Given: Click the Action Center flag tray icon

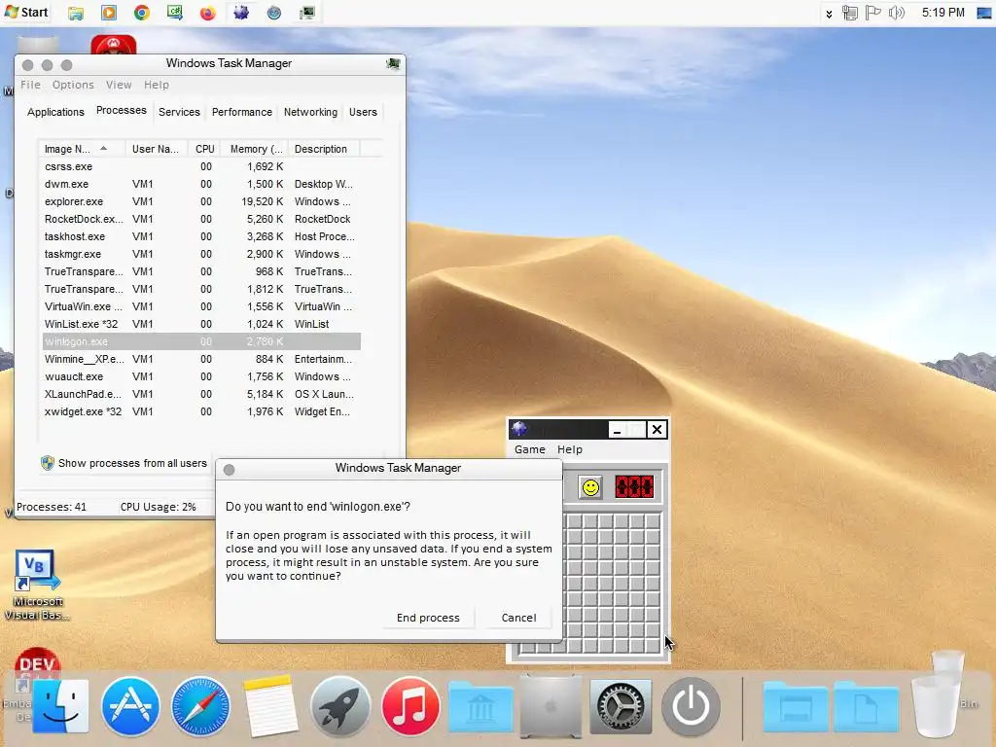Looking at the screenshot, I should [873, 13].
